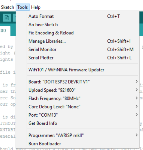Select the sketch tab ending in 00

pos(5,31)
